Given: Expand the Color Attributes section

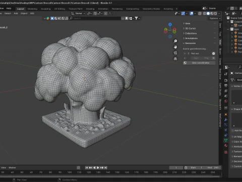Looking at the screenshot, I should click(236, 142).
